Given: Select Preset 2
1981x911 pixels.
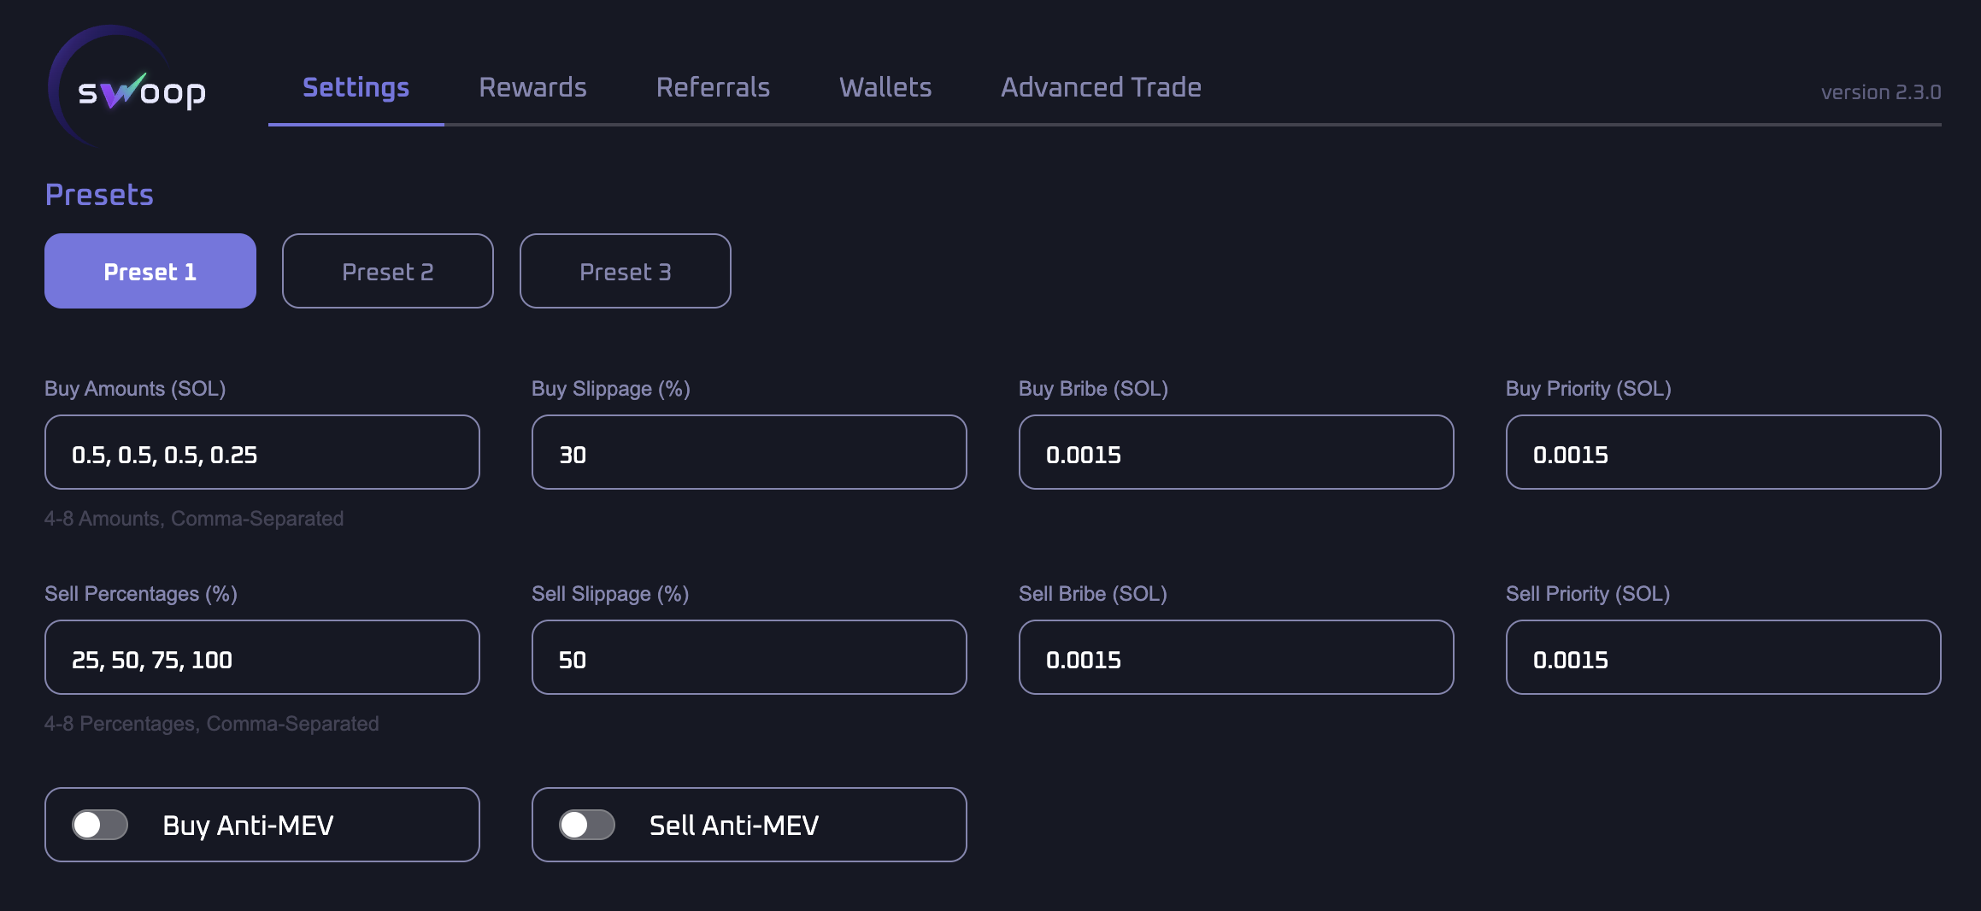Looking at the screenshot, I should pyautogui.click(x=388, y=271).
